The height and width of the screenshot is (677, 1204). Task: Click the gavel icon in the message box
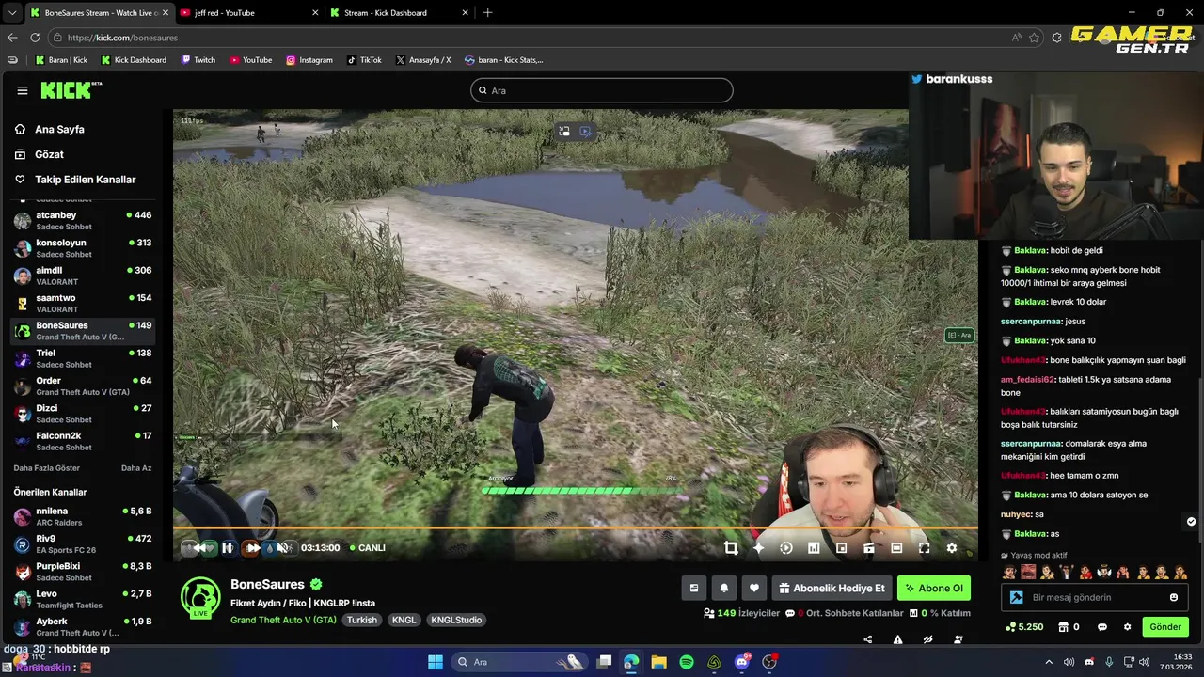coord(1016,597)
